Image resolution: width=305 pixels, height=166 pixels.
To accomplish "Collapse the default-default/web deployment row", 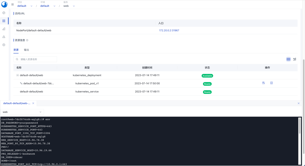I will pos(18,75).
